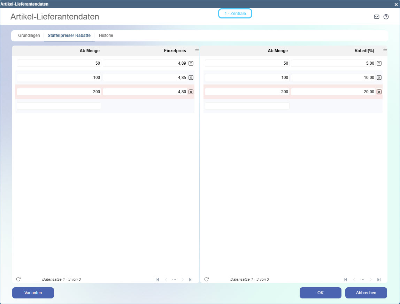Switch to the Grundlagen tab
The width and height of the screenshot is (400, 304).
click(x=29, y=35)
